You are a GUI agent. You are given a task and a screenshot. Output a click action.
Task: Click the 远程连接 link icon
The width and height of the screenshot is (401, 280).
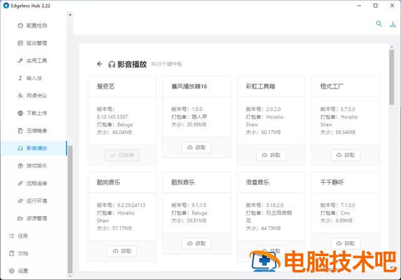(x=21, y=183)
